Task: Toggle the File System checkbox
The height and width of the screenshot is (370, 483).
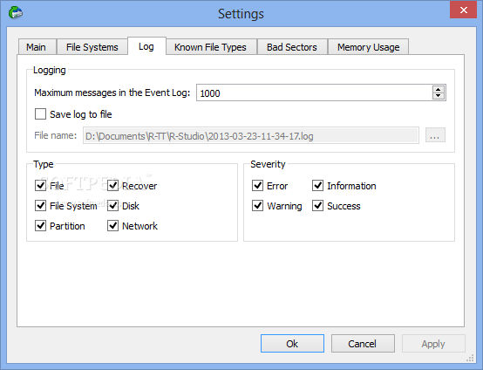Action: (x=40, y=205)
